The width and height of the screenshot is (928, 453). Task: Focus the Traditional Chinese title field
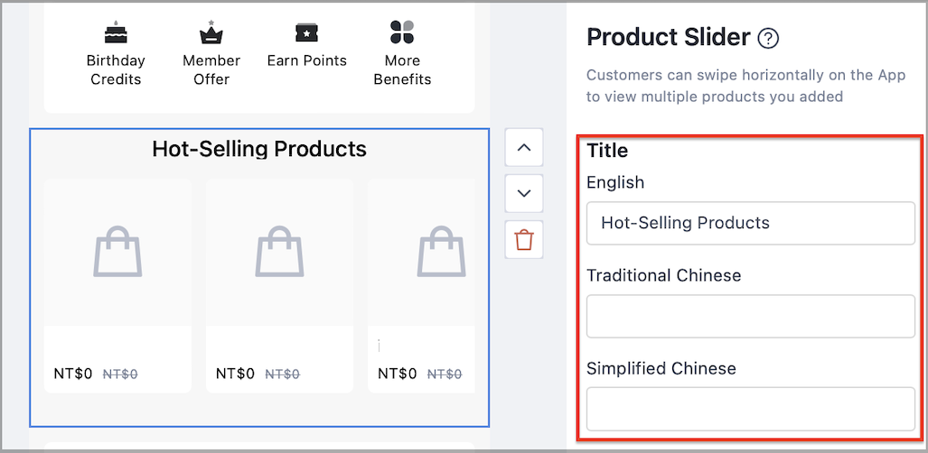tap(751, 316)
